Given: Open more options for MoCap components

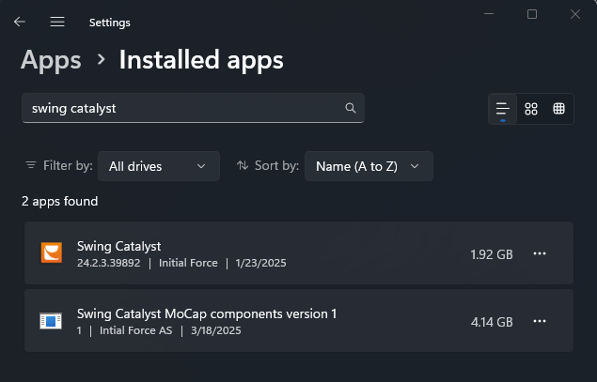Looking at the screenshot, I should (540, 321).
